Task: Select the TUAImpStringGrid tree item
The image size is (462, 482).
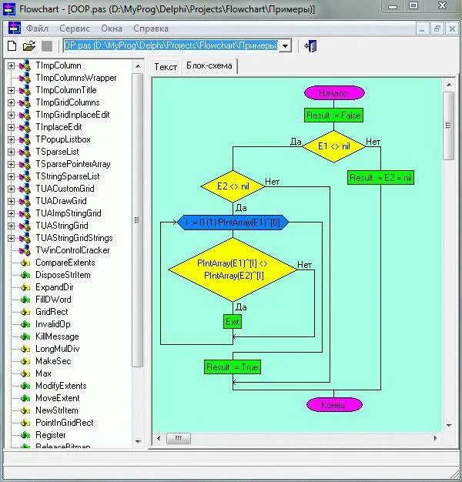Action: [x=69, y=213]
